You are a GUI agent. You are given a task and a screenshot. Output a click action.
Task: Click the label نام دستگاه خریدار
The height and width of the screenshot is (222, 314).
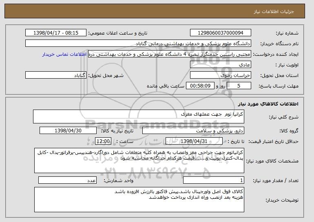(x=279, y=44)
